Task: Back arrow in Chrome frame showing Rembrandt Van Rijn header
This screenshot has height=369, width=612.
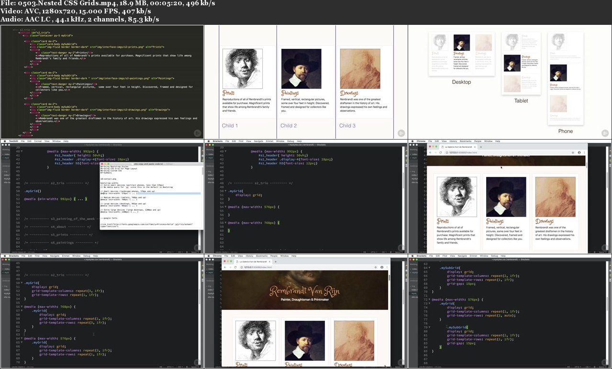Action: point(225,267)
